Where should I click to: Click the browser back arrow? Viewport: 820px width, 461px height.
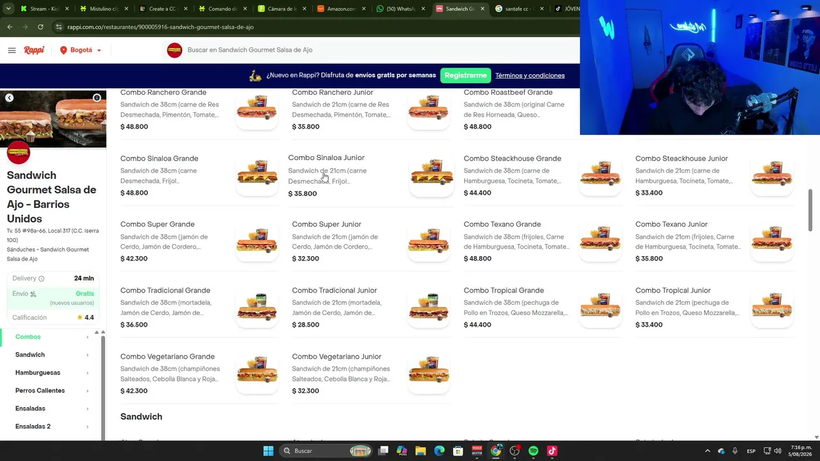coord(10,27)
